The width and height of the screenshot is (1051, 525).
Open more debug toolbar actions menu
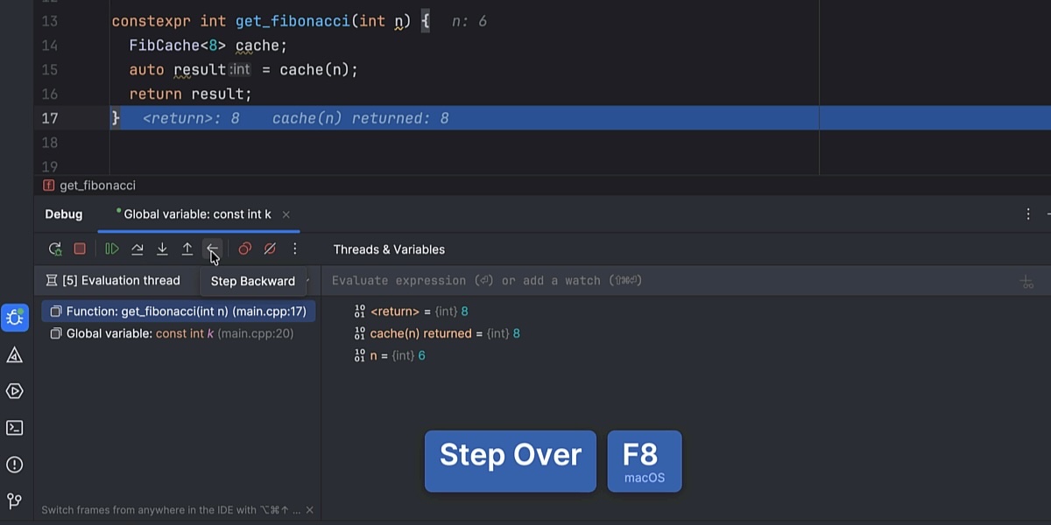(295, 249)
